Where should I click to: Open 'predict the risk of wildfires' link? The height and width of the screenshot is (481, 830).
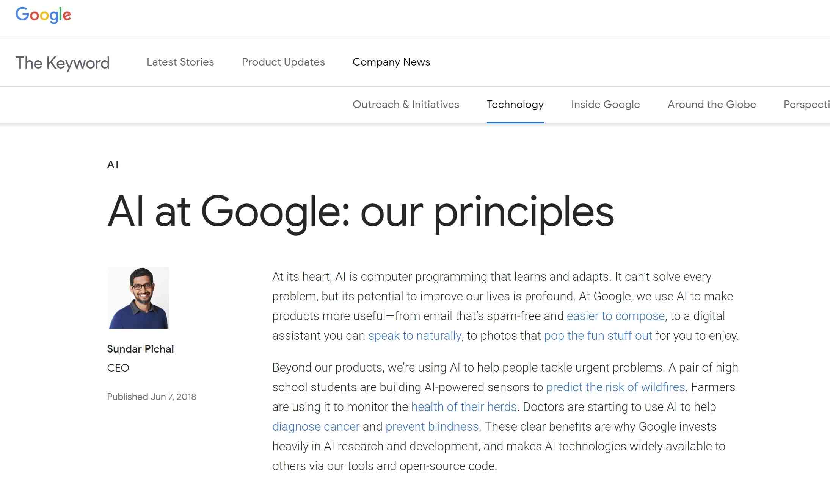click(615, 387)
